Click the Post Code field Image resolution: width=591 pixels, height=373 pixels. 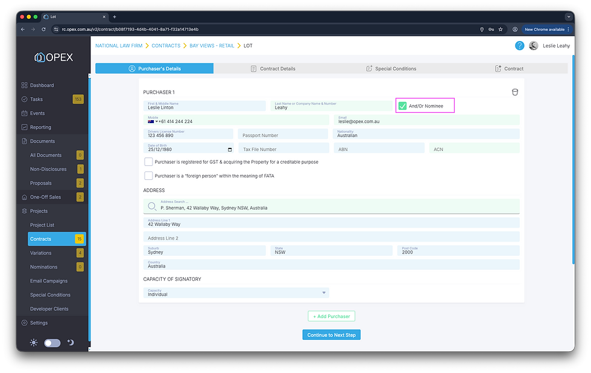point(458,251)
